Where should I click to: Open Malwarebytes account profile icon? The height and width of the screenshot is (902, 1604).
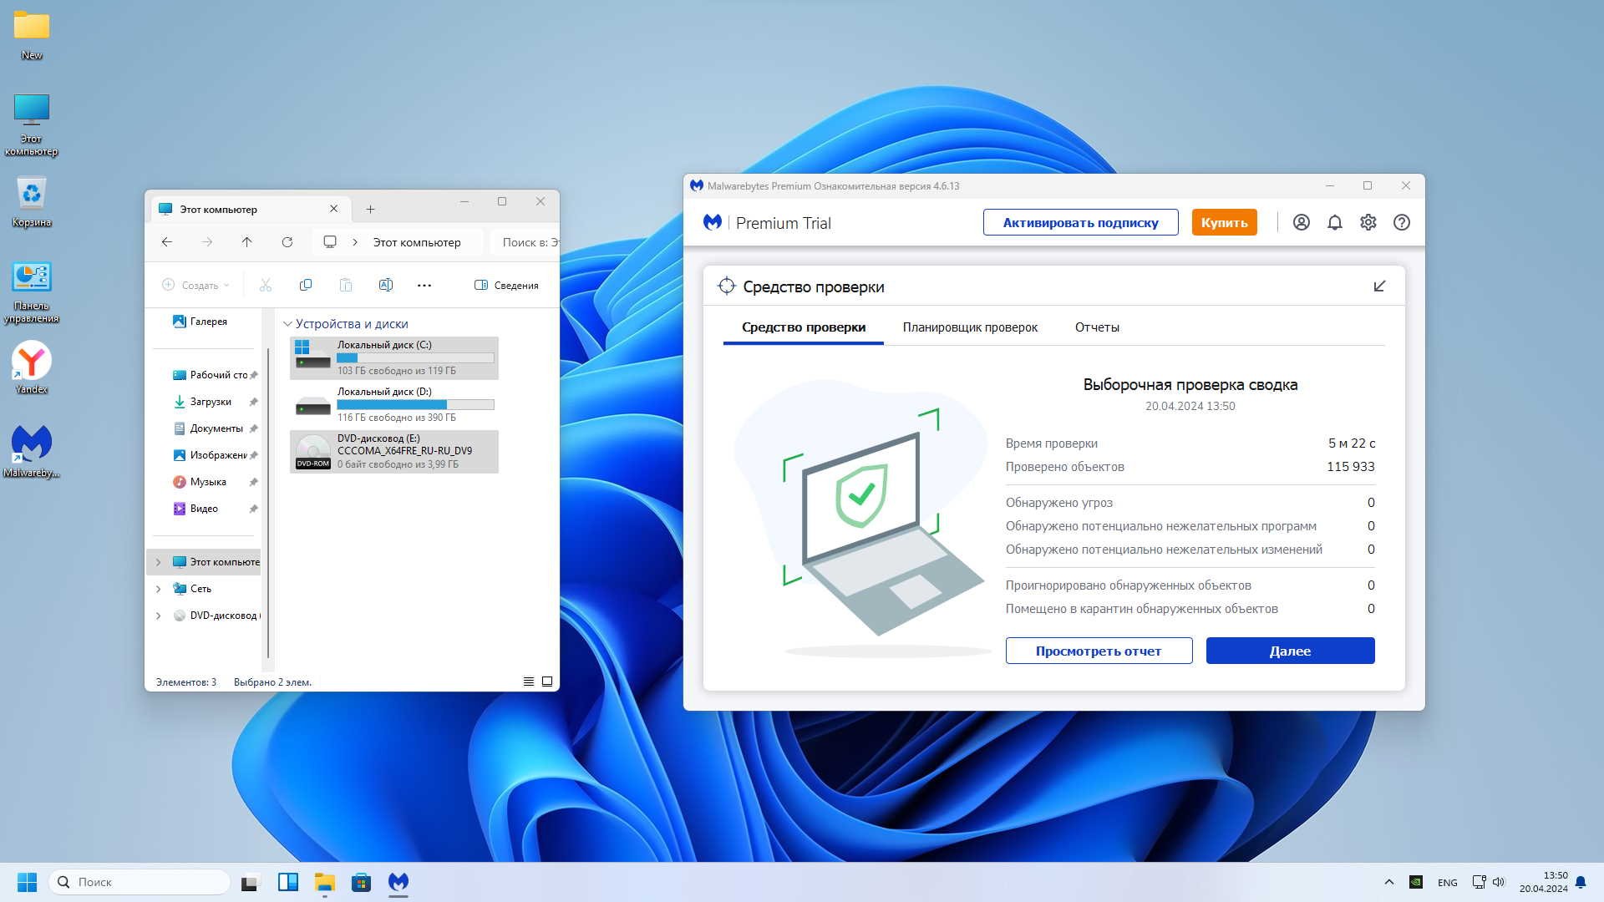click(1301, 222)
